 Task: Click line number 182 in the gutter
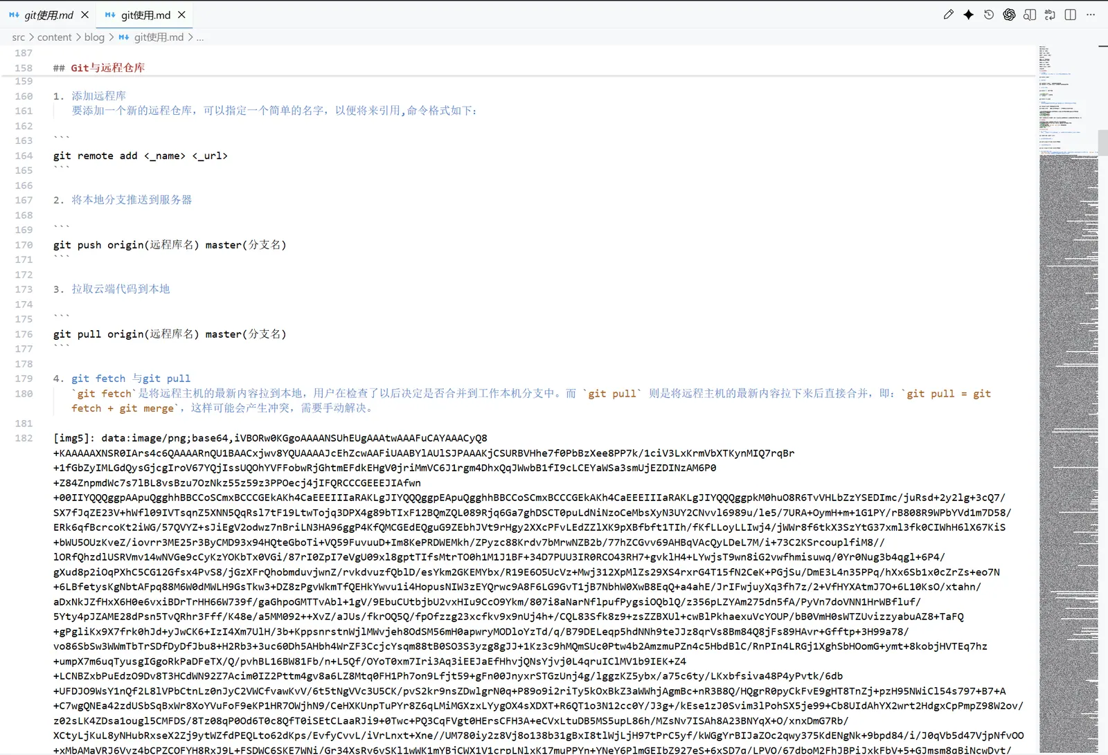coord(24,438)
